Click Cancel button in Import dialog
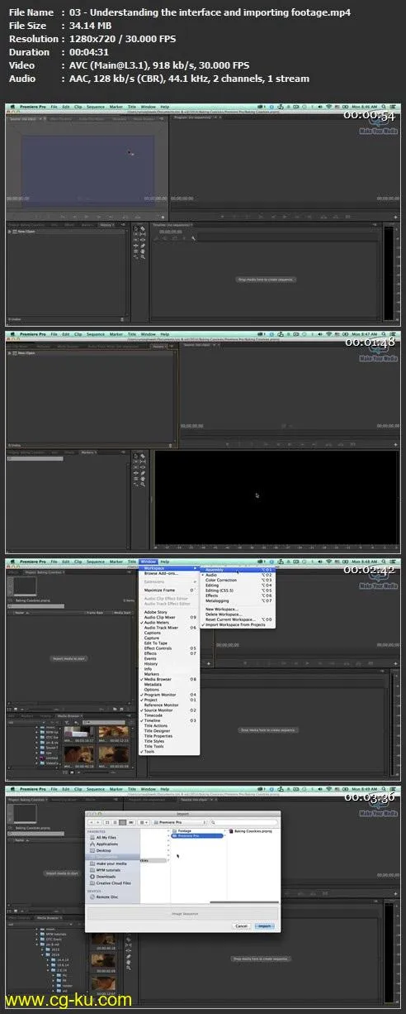 [x=242, y=926]
